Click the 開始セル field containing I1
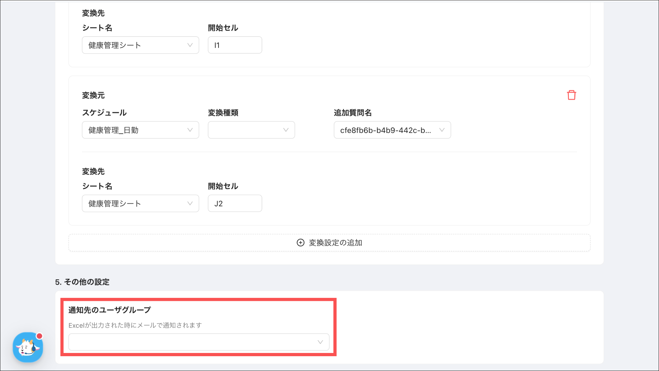659x371 pixels. coord(235,45)
